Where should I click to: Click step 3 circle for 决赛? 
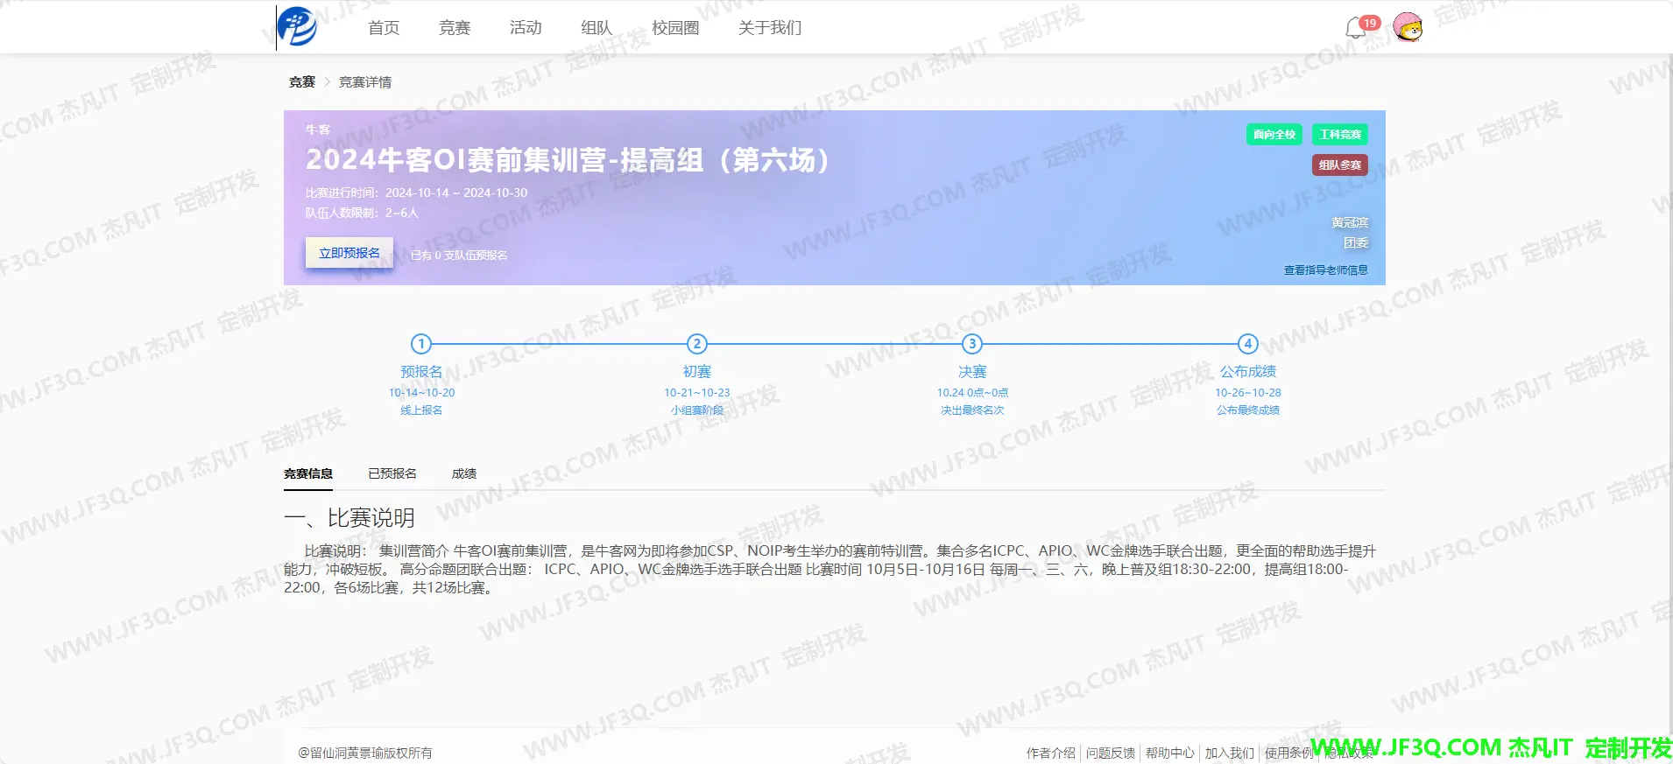coord(972,344)
